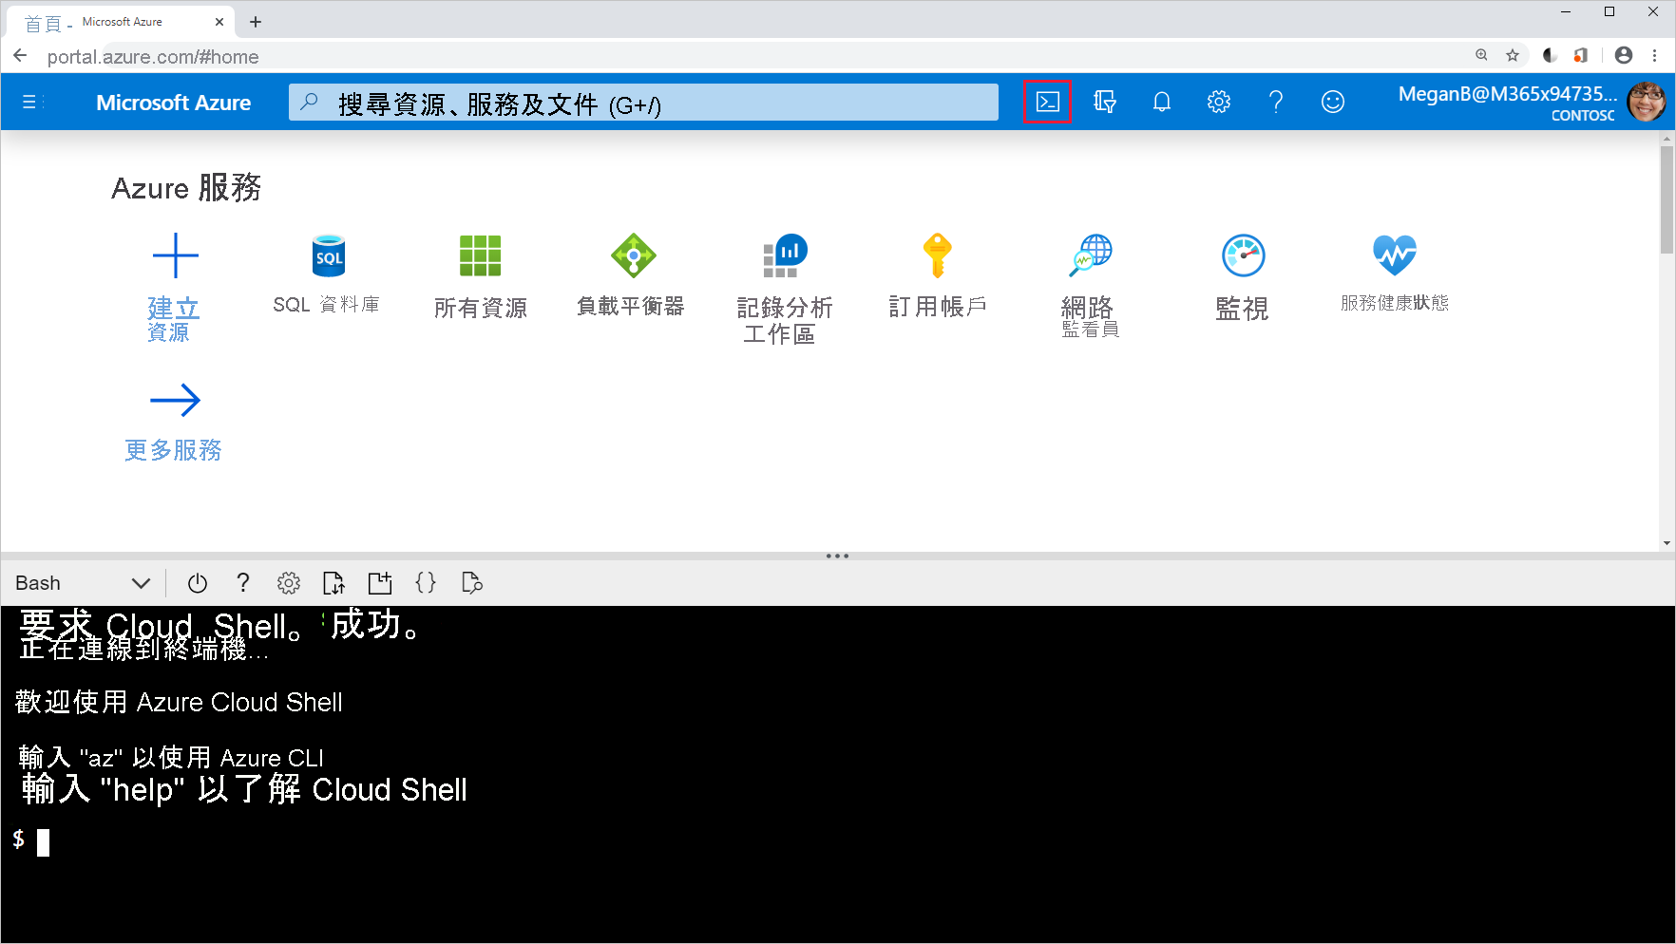Click the 建立資源 link text
This screenshot has height=944, width=1676.
pyautogui.click(x=172, y=320)
